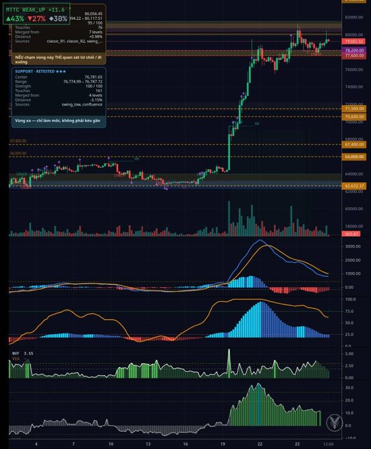
Task: Click the 82000.00 price axis tick
Action: (x=354, y=17)
